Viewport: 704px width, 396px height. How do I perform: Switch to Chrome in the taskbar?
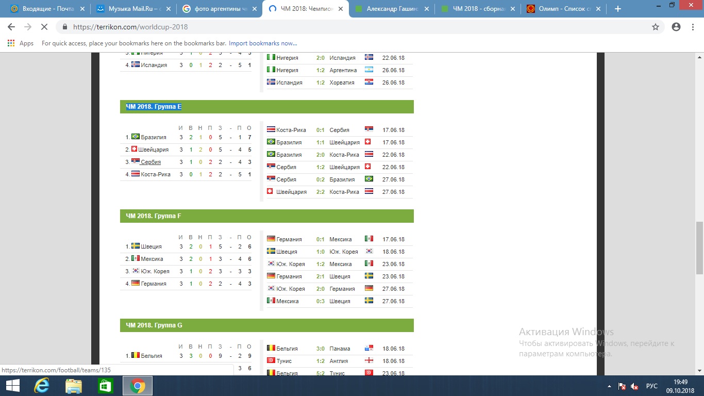(138, 386)
